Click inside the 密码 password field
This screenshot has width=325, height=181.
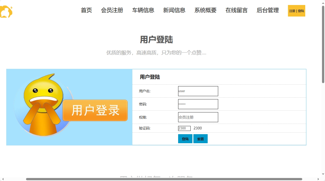coord(198,104)
